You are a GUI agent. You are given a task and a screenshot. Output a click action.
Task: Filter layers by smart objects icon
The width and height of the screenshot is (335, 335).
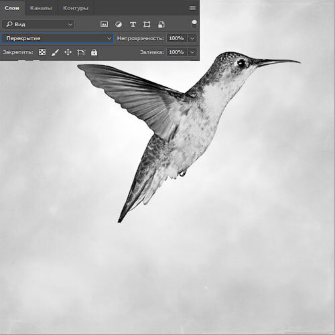coord(161,24)
